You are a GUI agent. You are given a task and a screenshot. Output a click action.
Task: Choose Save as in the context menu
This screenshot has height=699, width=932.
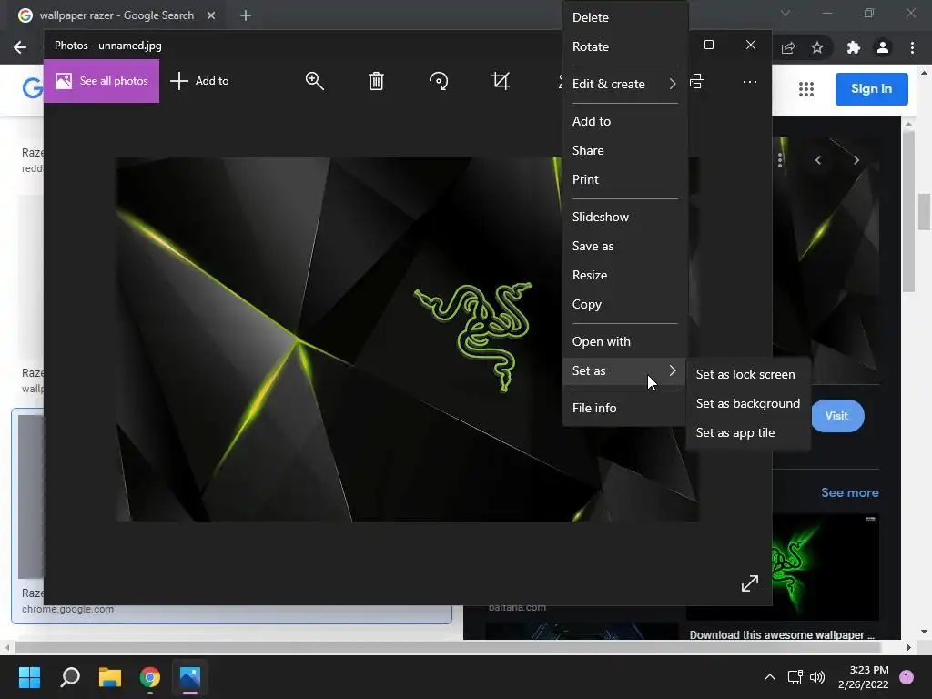click(x=624, y=246)
